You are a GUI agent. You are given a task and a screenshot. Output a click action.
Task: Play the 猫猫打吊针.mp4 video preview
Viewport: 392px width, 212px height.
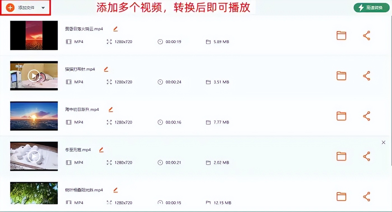34,75
